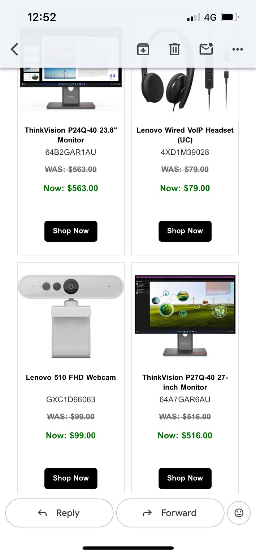Open the ThinkVision P24Q-40 monitor image
This screenshot has width=256, height=555.
click(x=71, y=90)
